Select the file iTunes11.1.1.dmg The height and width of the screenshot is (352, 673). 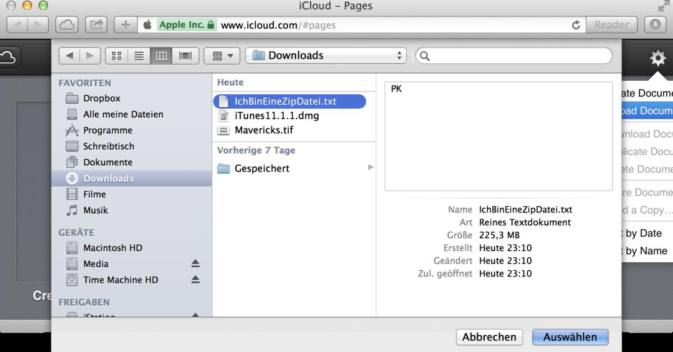[x=269, y=116]
